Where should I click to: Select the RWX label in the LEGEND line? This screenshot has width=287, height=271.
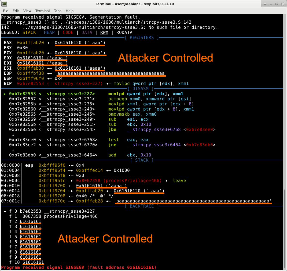click(x=104, y=32)
